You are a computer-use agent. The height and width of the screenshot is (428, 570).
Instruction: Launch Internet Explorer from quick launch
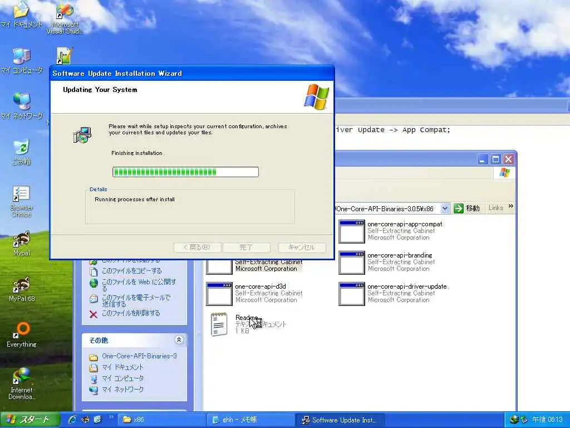[x=72, y=420]
